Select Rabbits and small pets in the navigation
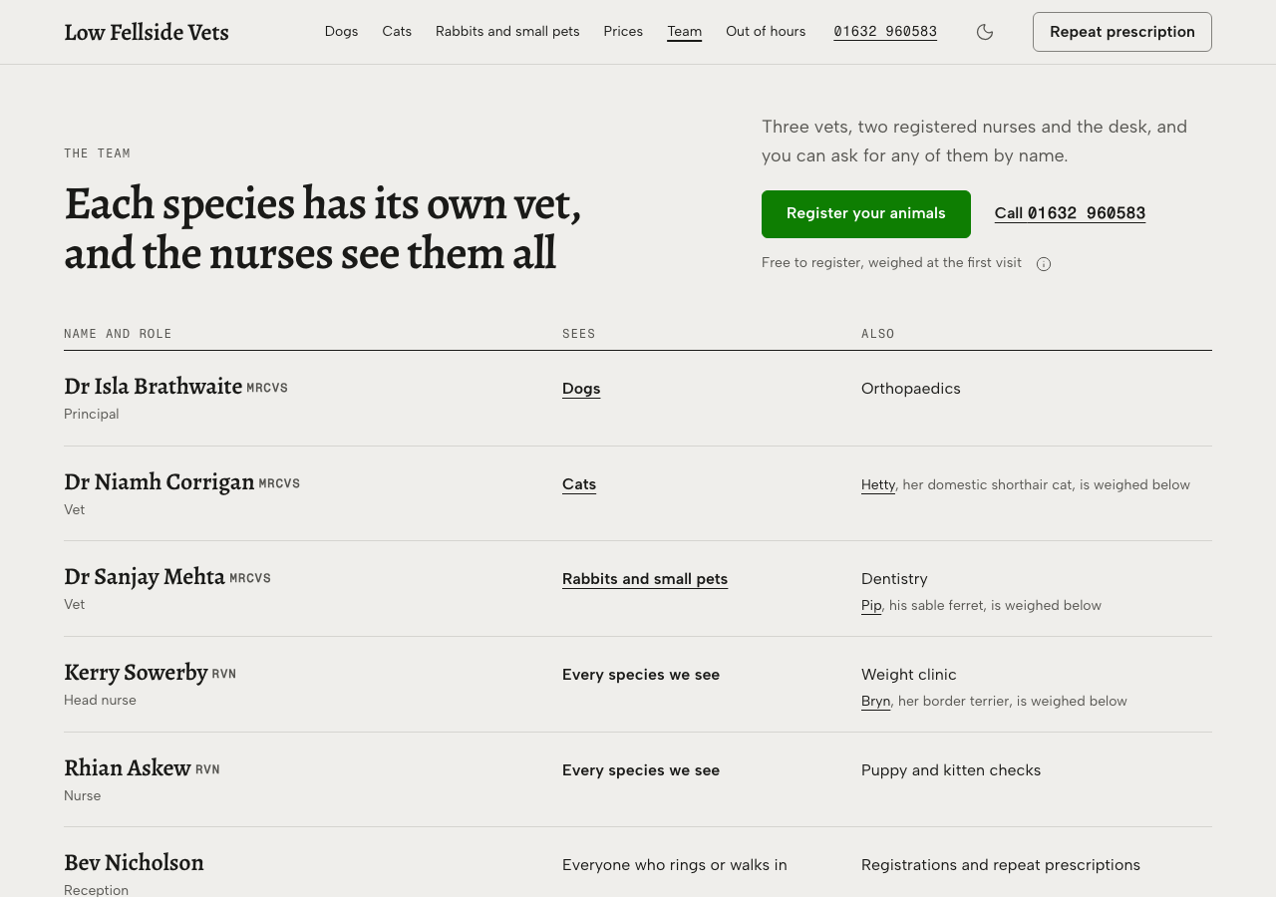 point(507,32)
